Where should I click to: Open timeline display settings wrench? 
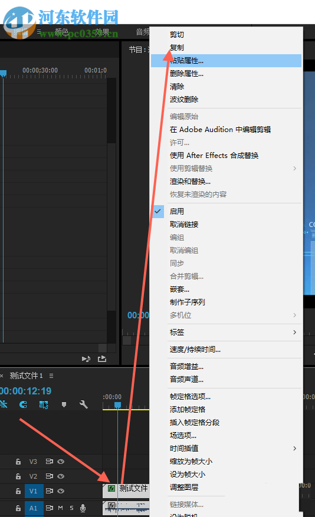(x=83, y=404)
